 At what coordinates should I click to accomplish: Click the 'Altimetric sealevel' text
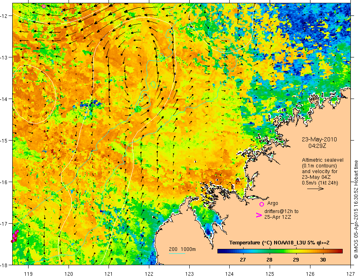[x=323, y=160]
